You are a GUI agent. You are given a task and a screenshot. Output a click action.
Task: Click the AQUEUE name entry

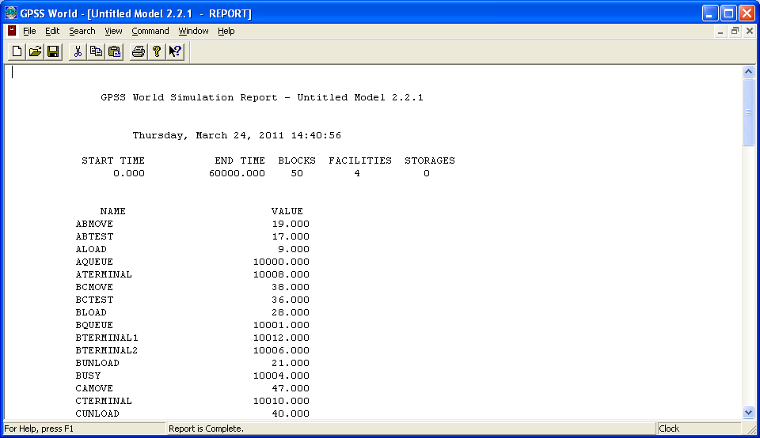pos(94,262)
